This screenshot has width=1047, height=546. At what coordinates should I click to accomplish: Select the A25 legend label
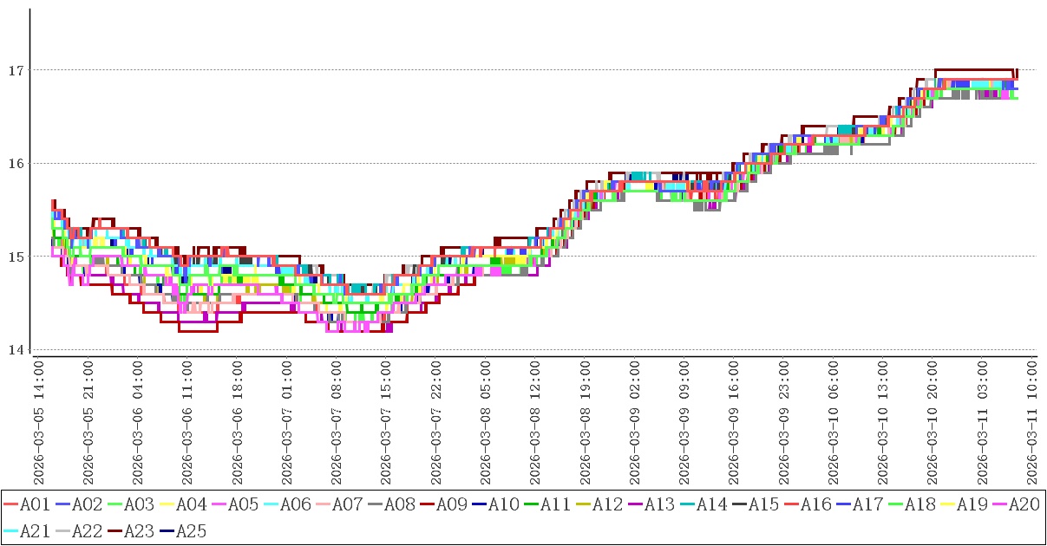tap(191, 531)
